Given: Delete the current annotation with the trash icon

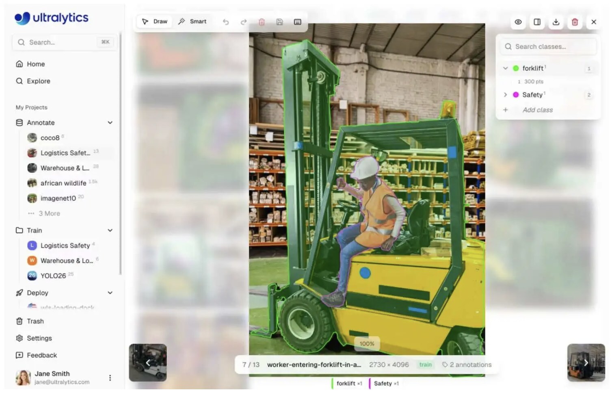Looking at the screenshot, I should [x=575, y=22].
